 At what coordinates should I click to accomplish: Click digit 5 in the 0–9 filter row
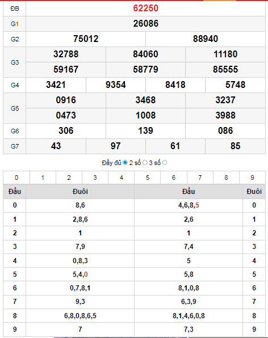pyautogui.click(x=148, y=178)
